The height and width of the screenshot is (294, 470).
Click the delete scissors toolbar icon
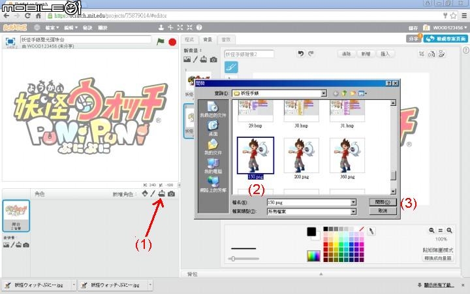point(170,27)
